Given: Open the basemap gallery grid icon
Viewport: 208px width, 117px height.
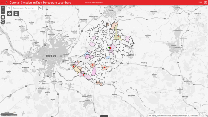Looking at the screenshot, I should pos(16,14).
